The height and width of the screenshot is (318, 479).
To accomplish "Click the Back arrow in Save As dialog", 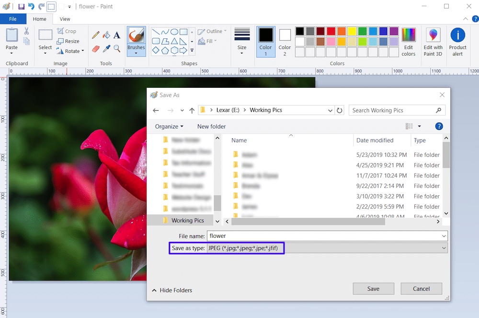I will [156, 110].
